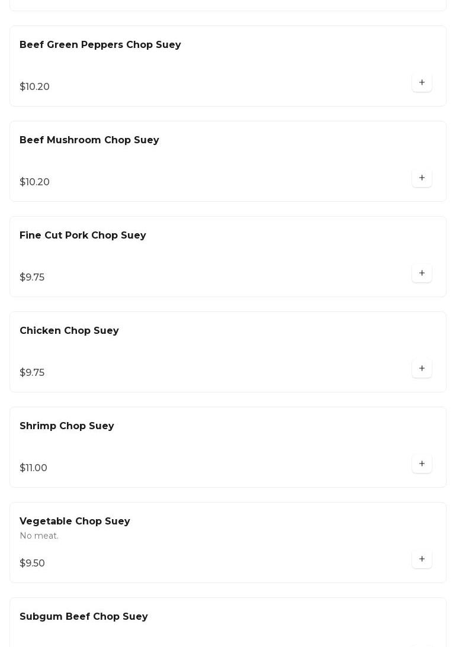Click plus icon for Fine Cut Pork Chop Suey
Screen dimensions: 456x647
422,273
